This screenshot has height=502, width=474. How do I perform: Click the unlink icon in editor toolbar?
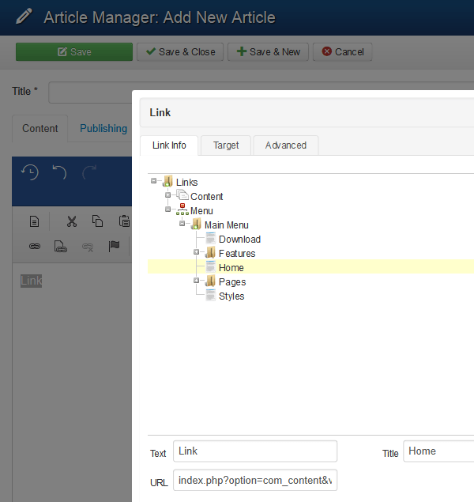click(x=87, y=246)
